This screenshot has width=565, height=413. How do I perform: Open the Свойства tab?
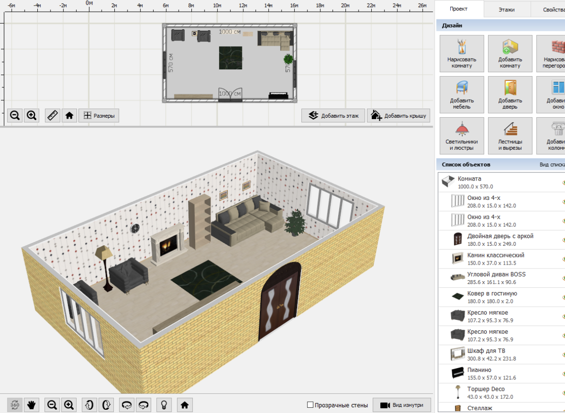point(553,9)
